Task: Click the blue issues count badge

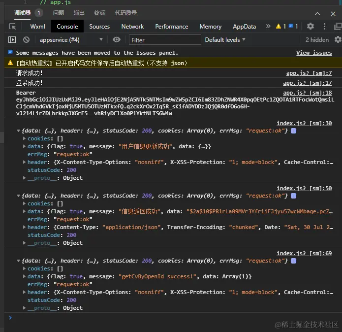Action: (293, 27)
